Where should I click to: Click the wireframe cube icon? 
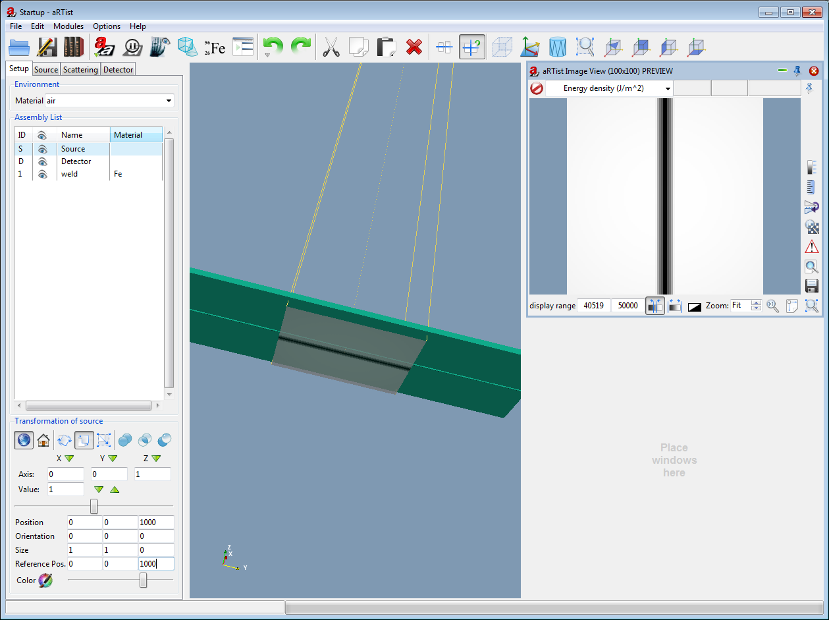click(x=503, y=47)
